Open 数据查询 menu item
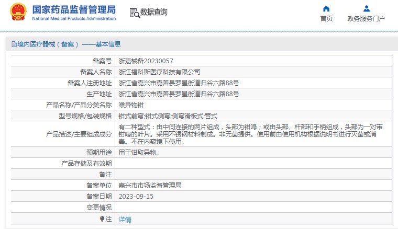This screenshot has height=229, width=398. (153, 12)
